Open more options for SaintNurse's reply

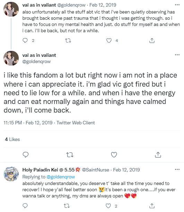(177, 169)
